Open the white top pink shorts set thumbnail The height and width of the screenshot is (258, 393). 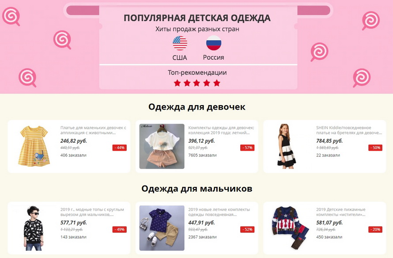[x=162, y=146]
